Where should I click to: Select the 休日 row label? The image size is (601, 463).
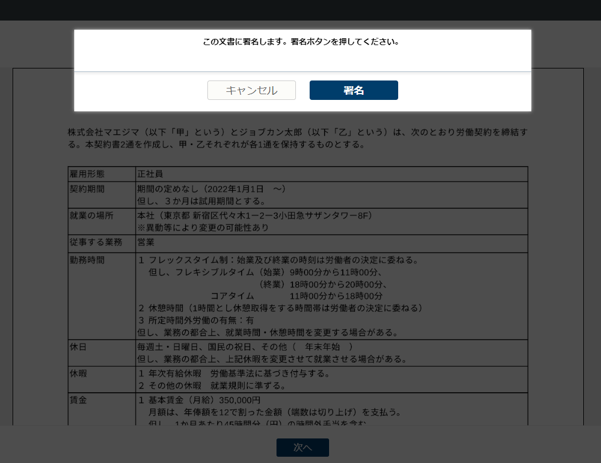(x=78, y=347)
